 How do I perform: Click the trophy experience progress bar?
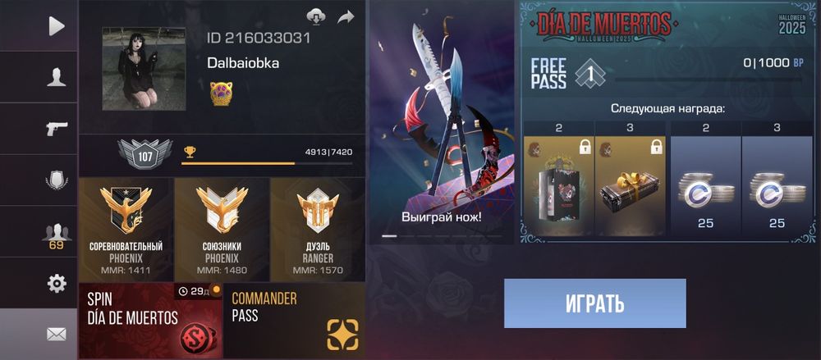(267, 164)
